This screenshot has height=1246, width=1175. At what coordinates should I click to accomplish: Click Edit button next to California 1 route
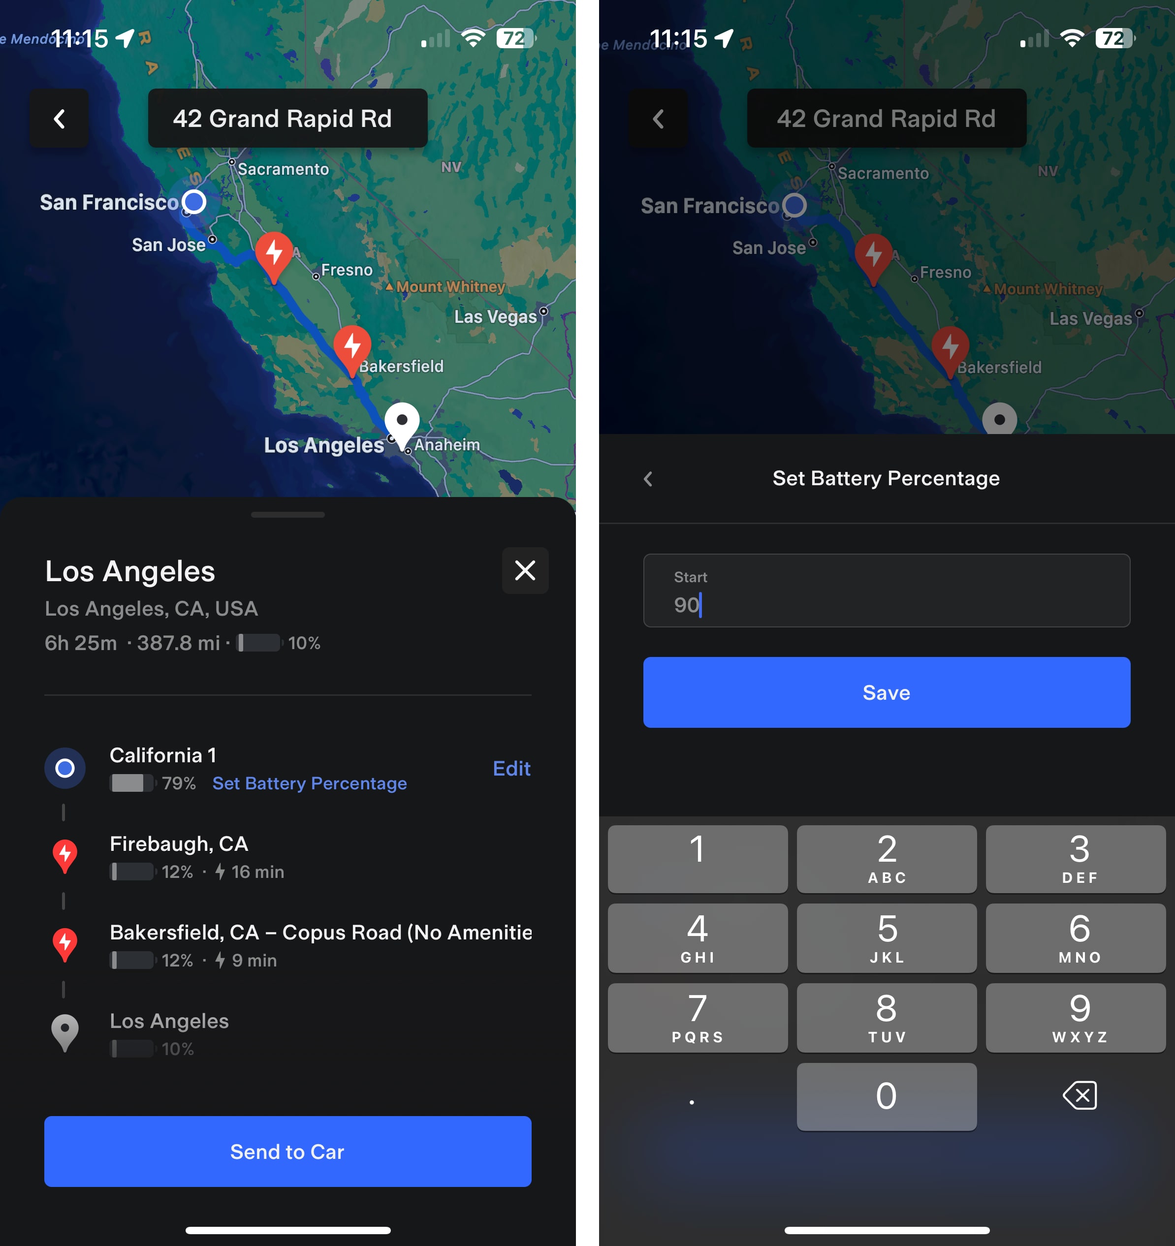point(510,768)
